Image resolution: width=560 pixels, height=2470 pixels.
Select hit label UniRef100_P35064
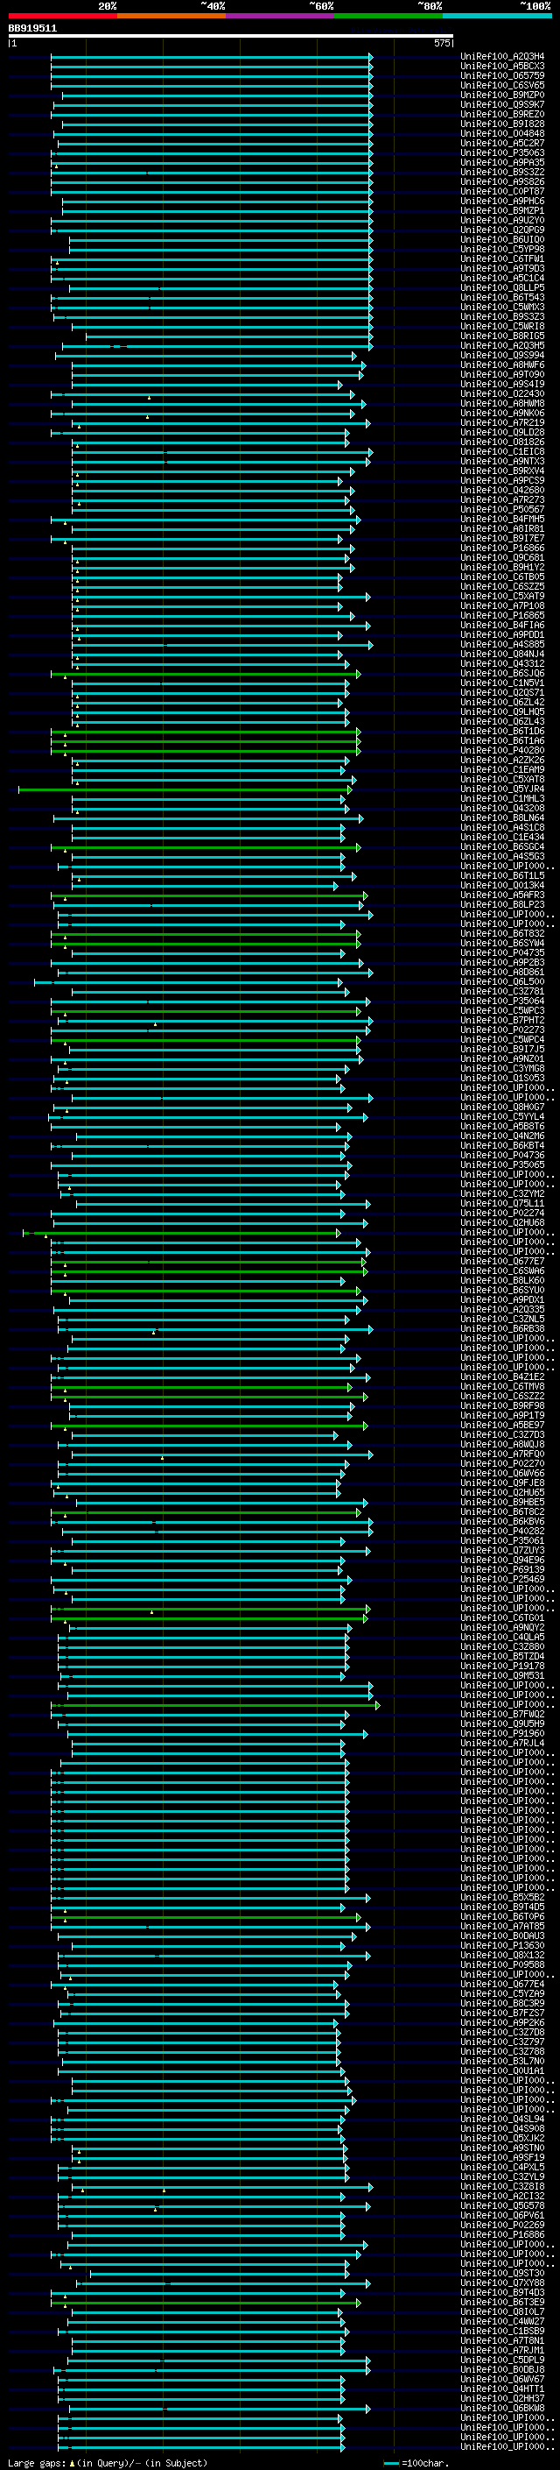tap(502, 1001)
